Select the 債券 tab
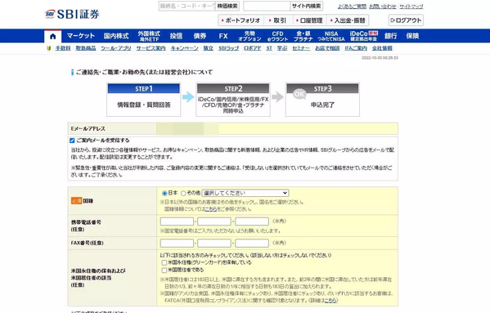The height and width of the screenshot is (313, 490). click(200, 36)
